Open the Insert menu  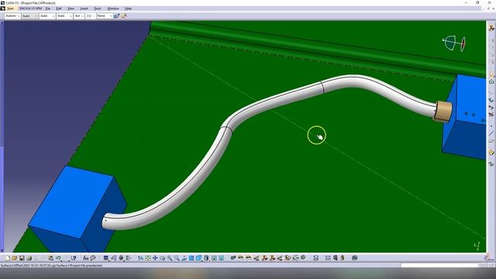click(x=84, y=9)
